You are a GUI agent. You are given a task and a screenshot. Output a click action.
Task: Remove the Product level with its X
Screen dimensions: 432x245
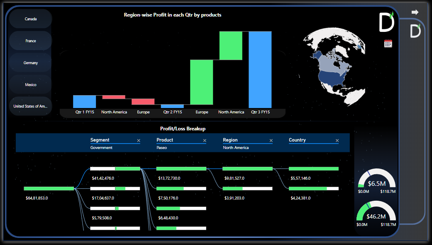pyautogui.click(x=205, y=141)
